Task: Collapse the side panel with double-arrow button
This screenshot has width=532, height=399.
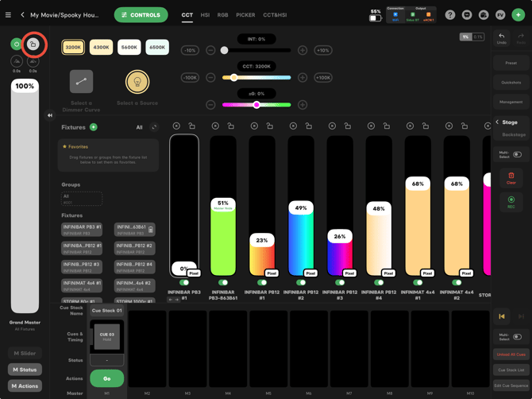Action: pos(50,115)
